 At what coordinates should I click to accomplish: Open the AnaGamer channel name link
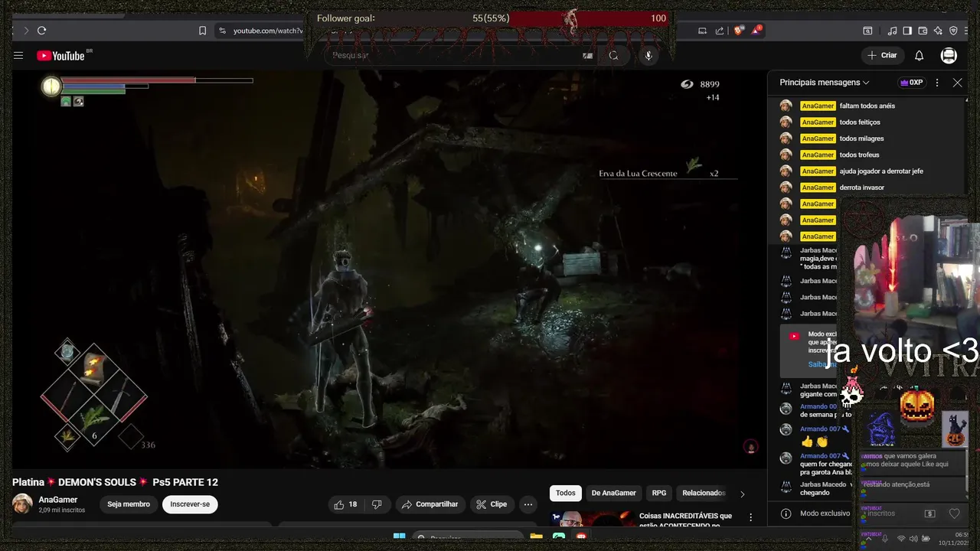[x=58, y=500]
